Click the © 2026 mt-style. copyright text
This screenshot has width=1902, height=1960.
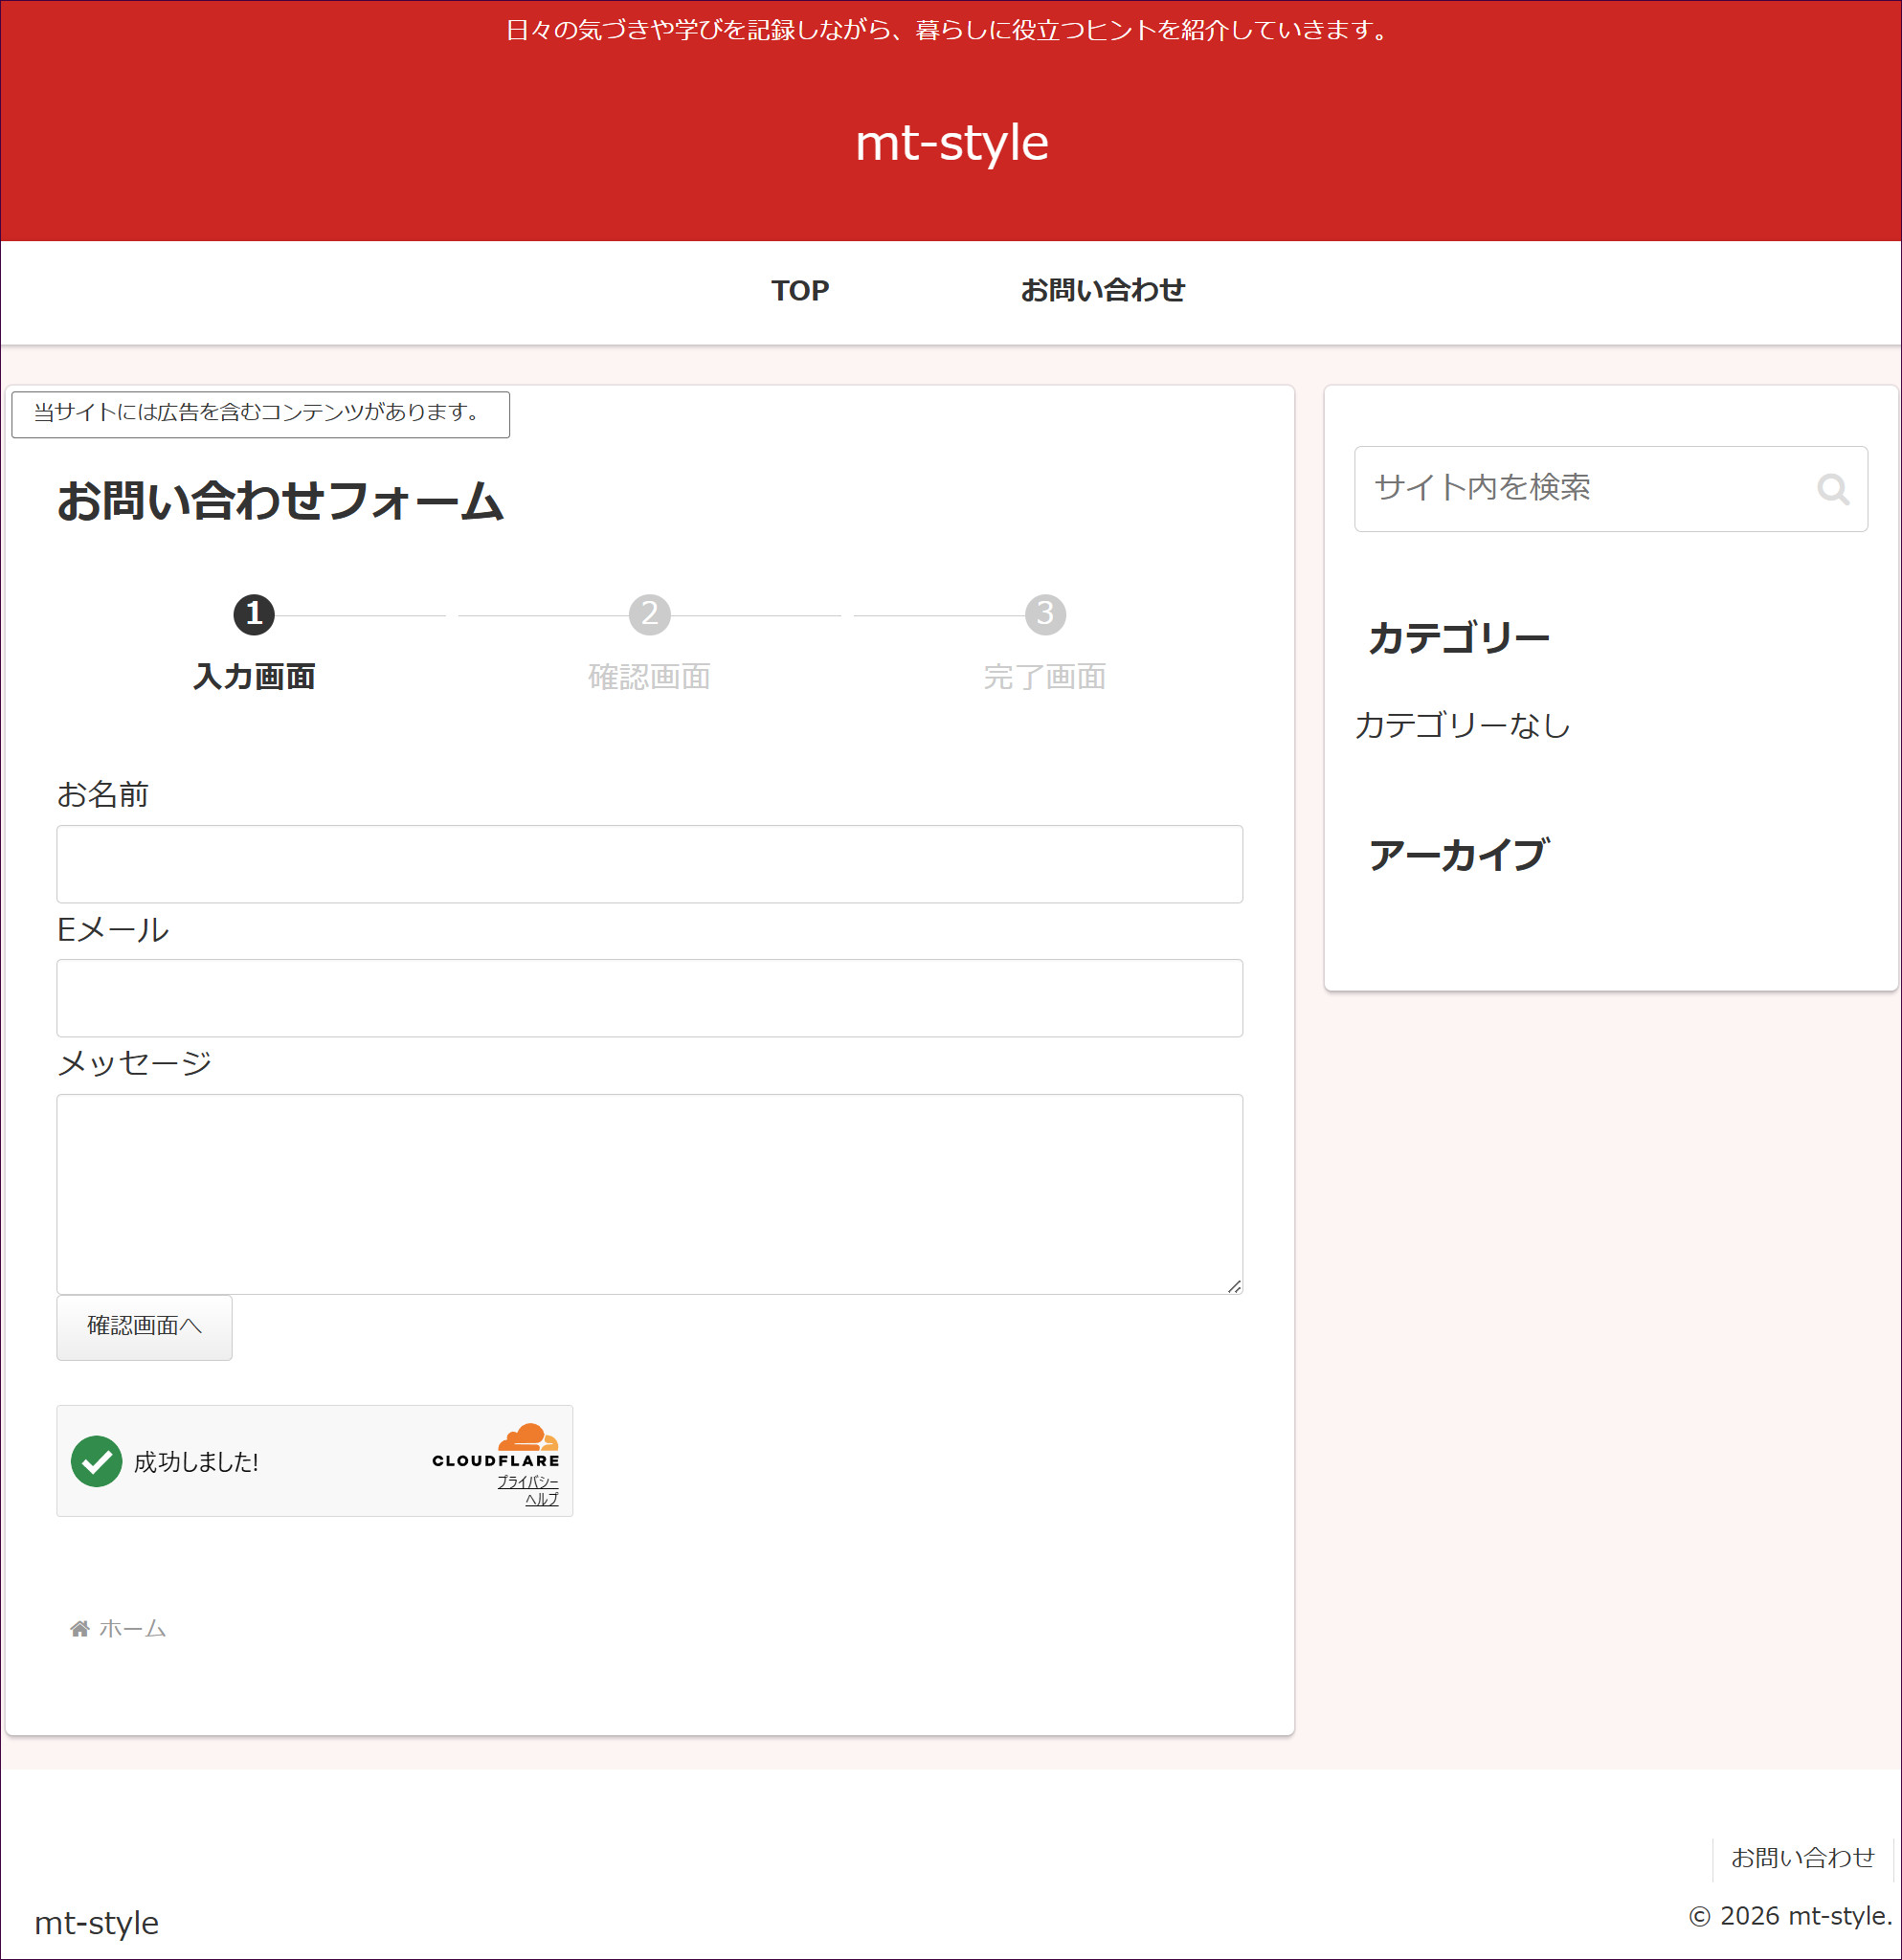(1790, 1916)
